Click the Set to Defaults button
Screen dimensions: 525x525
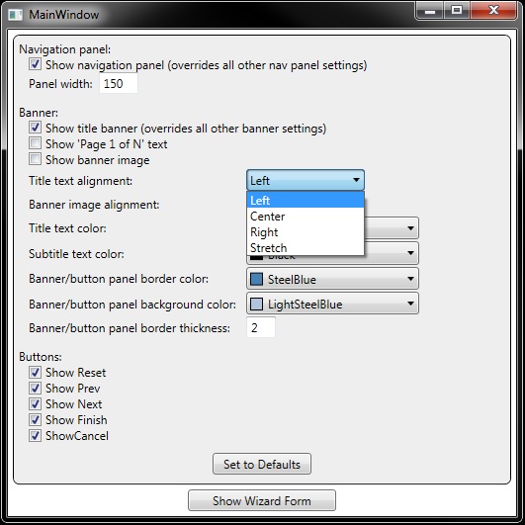point(262,464)
